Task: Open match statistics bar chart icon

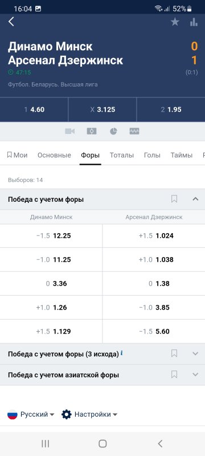Action: pyautogui.click(x=194, y=22)
